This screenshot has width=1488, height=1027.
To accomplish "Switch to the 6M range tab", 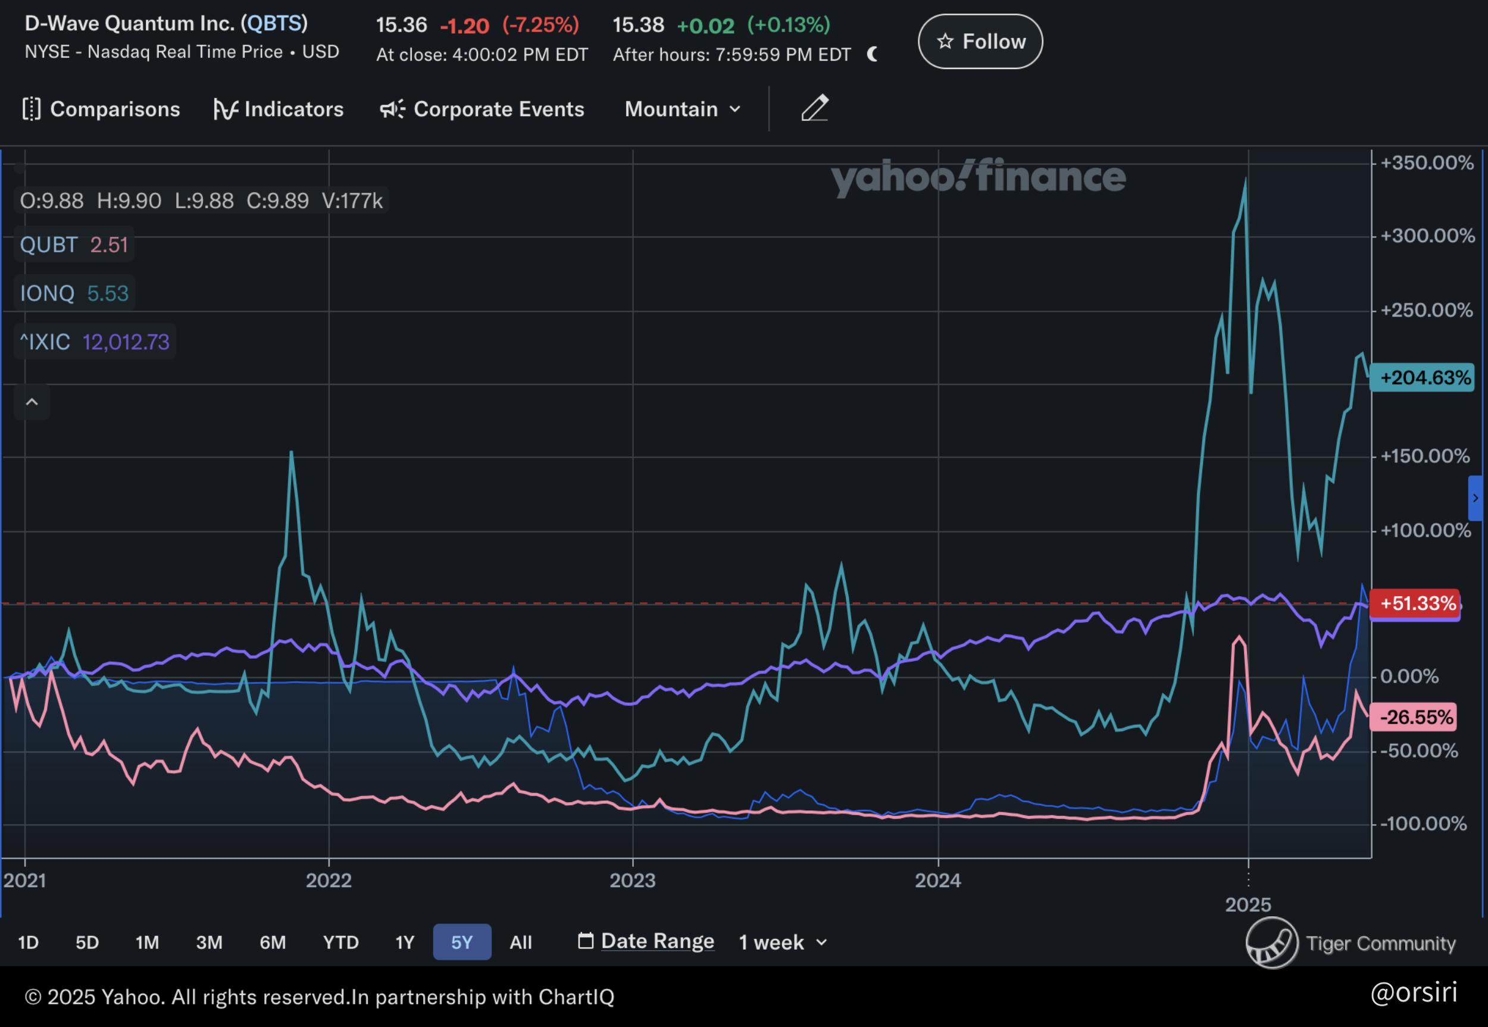I will [272, 942].
